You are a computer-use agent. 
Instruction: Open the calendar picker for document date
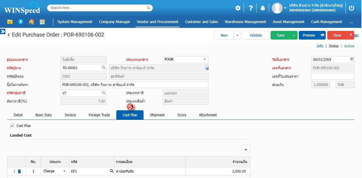coord(352,59)
